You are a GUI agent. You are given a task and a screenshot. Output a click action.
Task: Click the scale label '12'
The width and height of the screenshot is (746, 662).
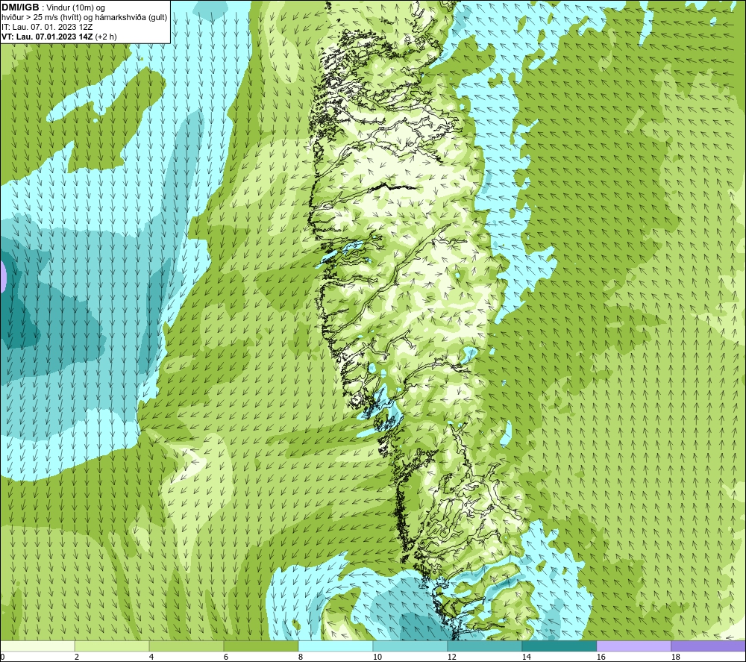pyautogui.click(x=451, y=658)
